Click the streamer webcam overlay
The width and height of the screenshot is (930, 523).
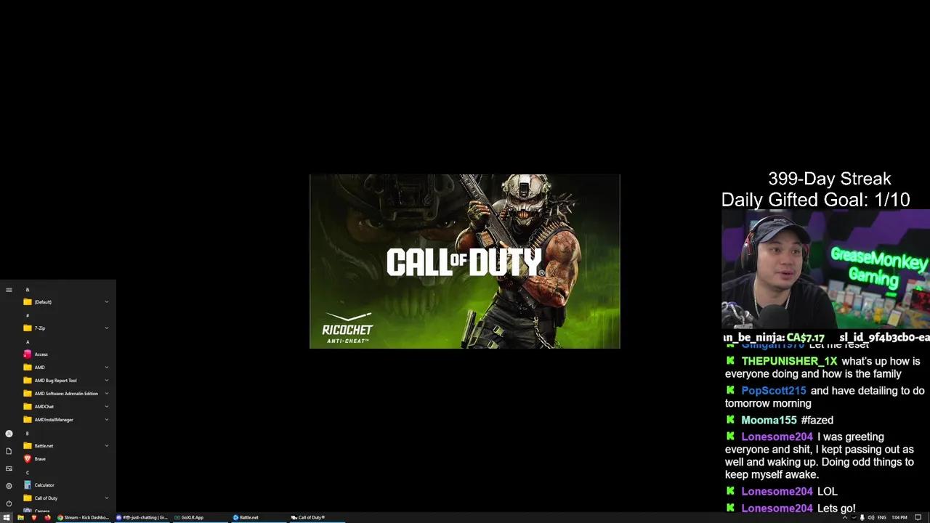click(825, 269)
